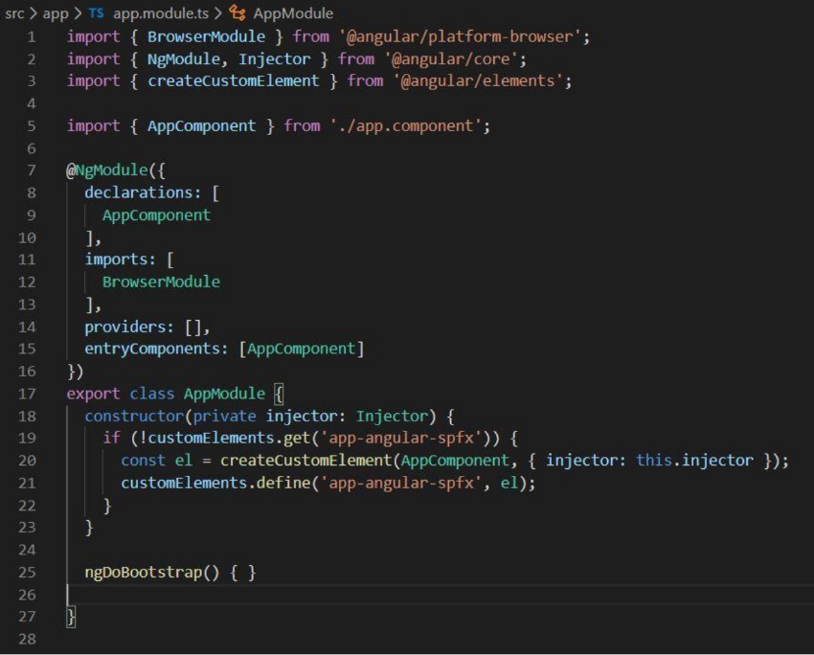
Task: Click the highlighted closing brace on line 27
Action: point(71,617)
